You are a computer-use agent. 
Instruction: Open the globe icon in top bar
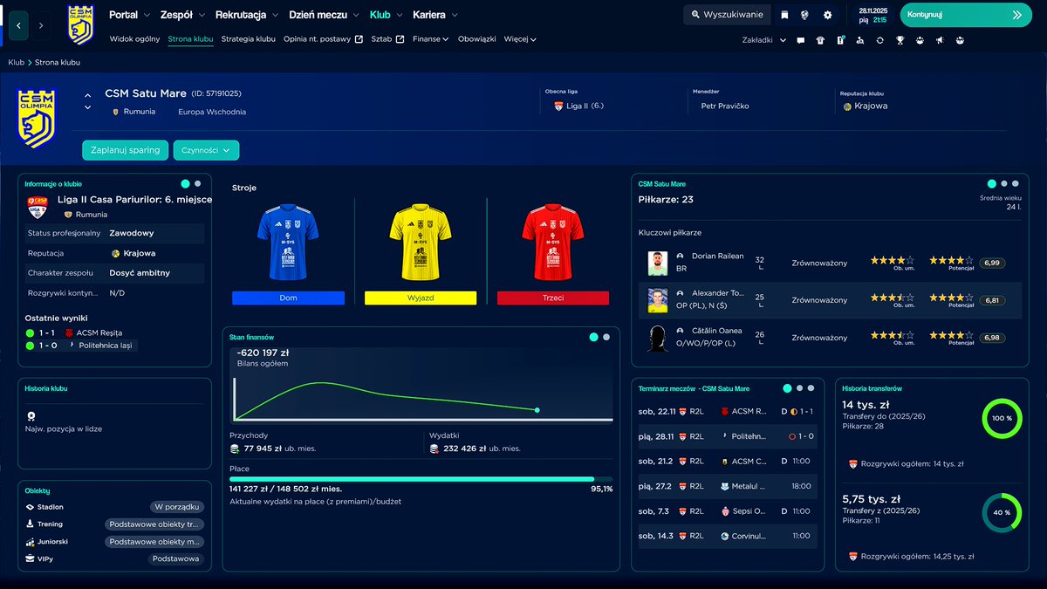pyautogui.click(x=804, y=15)
